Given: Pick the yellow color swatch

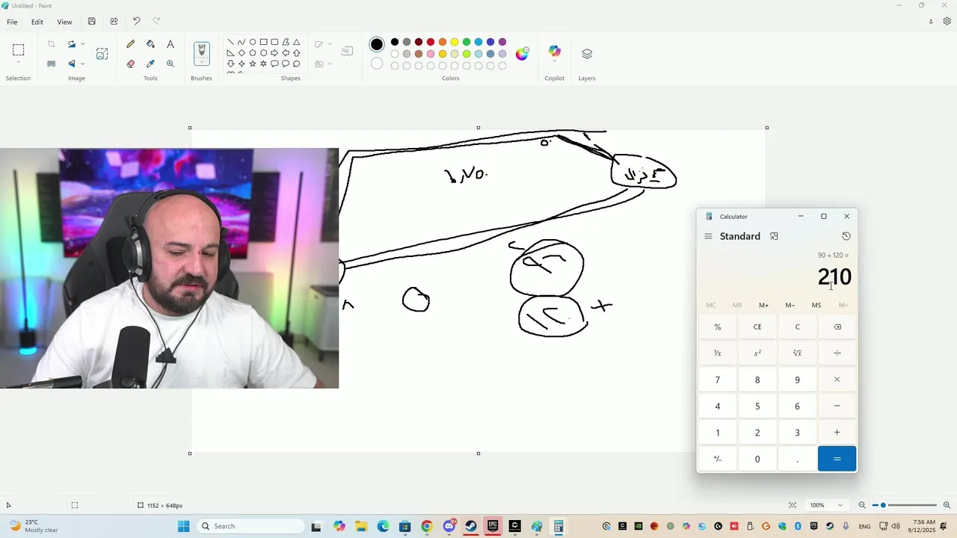Looking at the screenshot, I should point(455,42).
